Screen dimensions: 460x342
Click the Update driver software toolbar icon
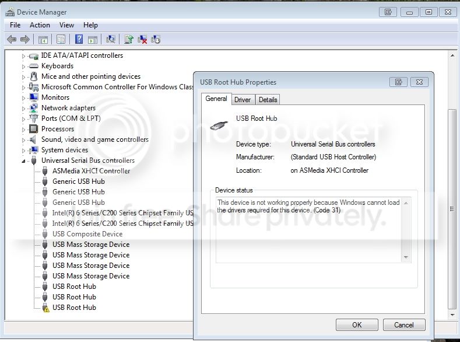[x=128, y=39]
